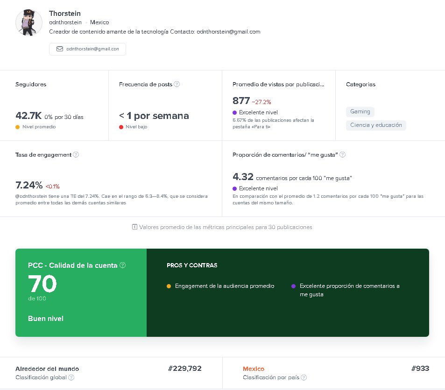Click the PROS Y CONTRAS heading

(x=192, y=265)
